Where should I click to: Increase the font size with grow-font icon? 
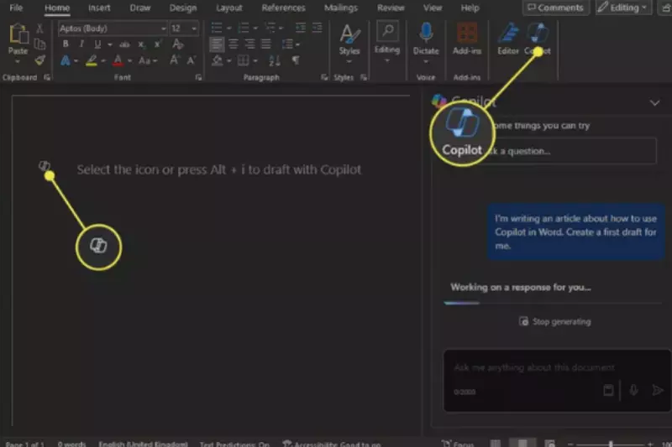174,60
